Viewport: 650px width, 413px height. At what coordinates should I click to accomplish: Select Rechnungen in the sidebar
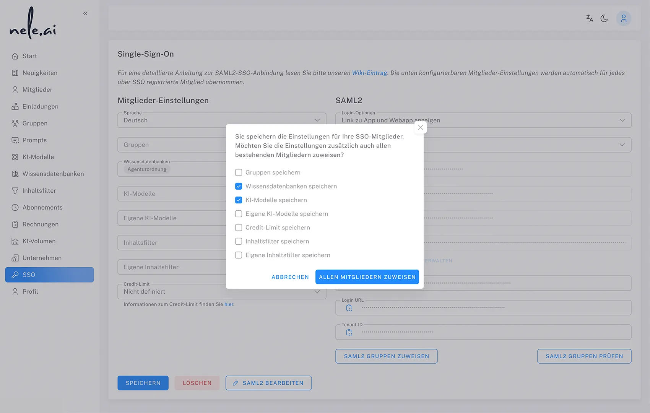tap(49, 224)
